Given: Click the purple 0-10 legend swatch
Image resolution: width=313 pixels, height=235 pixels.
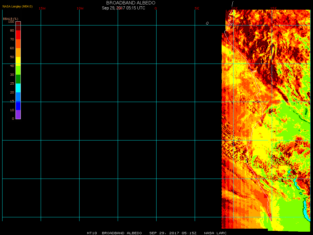Looking at the screenshot, I should (18, 114).
